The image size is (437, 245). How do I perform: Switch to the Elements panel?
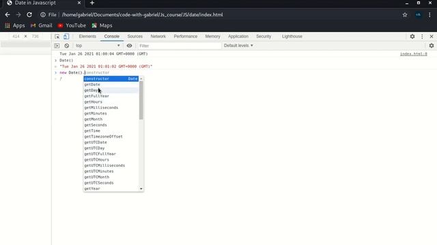click(x=87, y=36)
